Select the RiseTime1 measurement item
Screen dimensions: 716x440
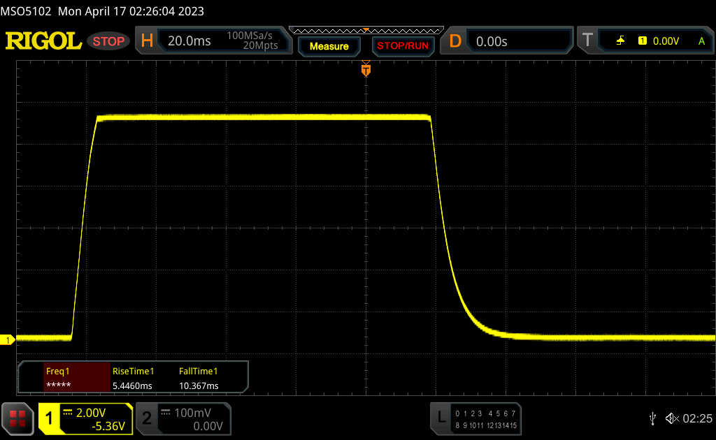133,379
